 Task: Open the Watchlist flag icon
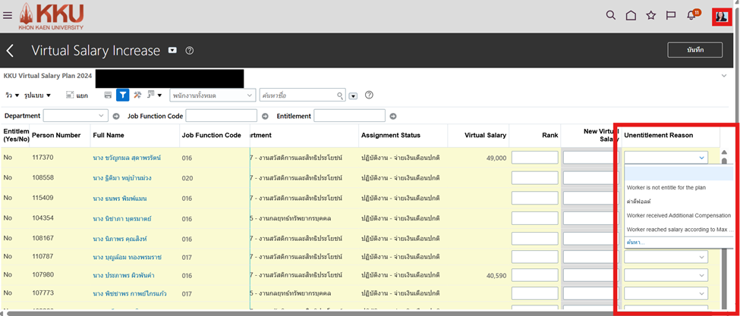[670, 15]
